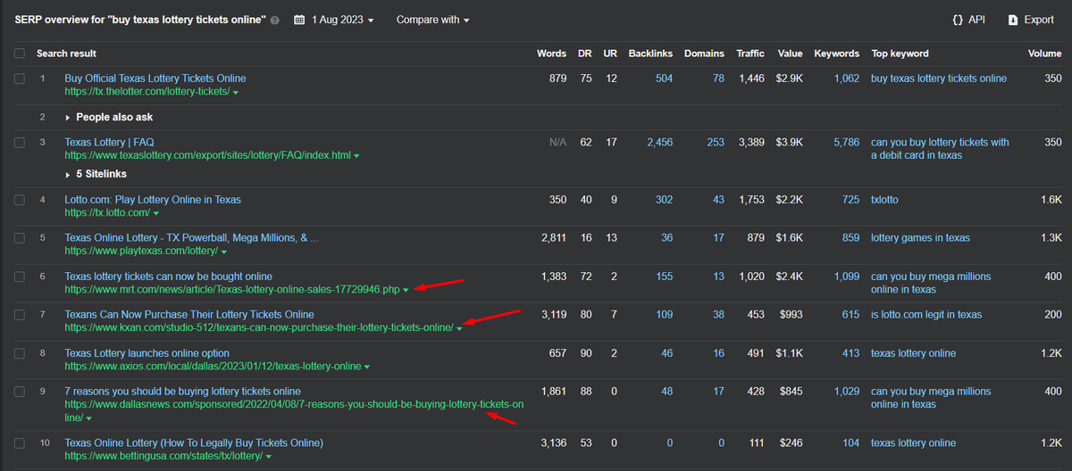
Task: Sort by the Volume column header
Action: [x=1044, y=54]
